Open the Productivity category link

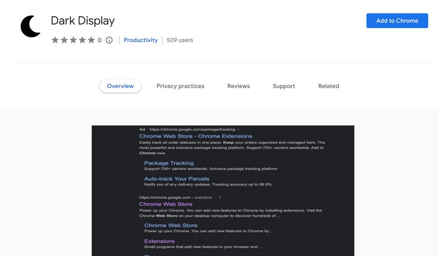(x=141, y=40)
